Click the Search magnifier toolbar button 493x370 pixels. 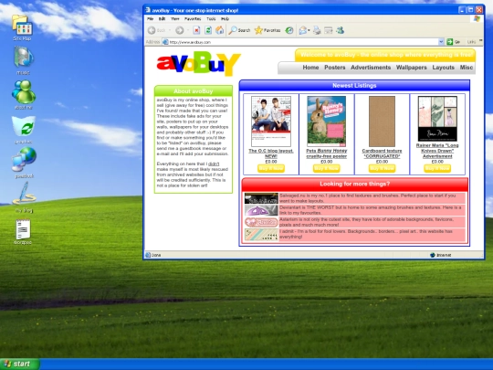(239, 30)
